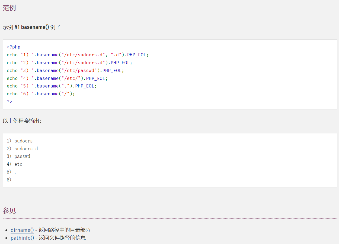Click the ?> closing PHP tag
Screen dimensions: 339x244
point(9,102)
